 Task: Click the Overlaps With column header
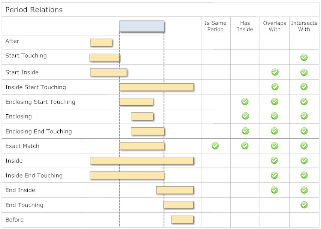pyautogui.click(x=275, y=26)
